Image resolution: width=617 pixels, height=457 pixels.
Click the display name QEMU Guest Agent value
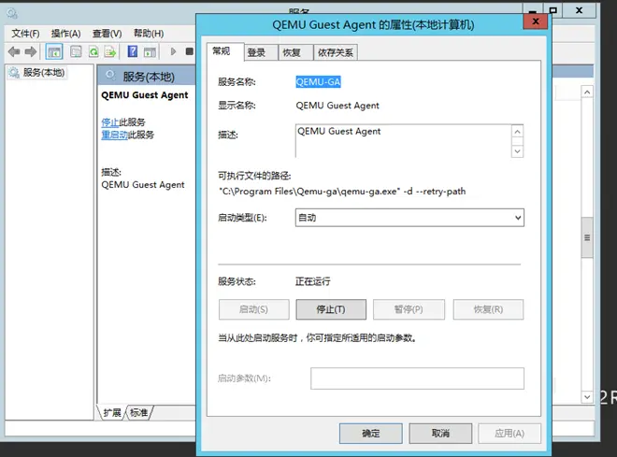click(x=337, y=106)
